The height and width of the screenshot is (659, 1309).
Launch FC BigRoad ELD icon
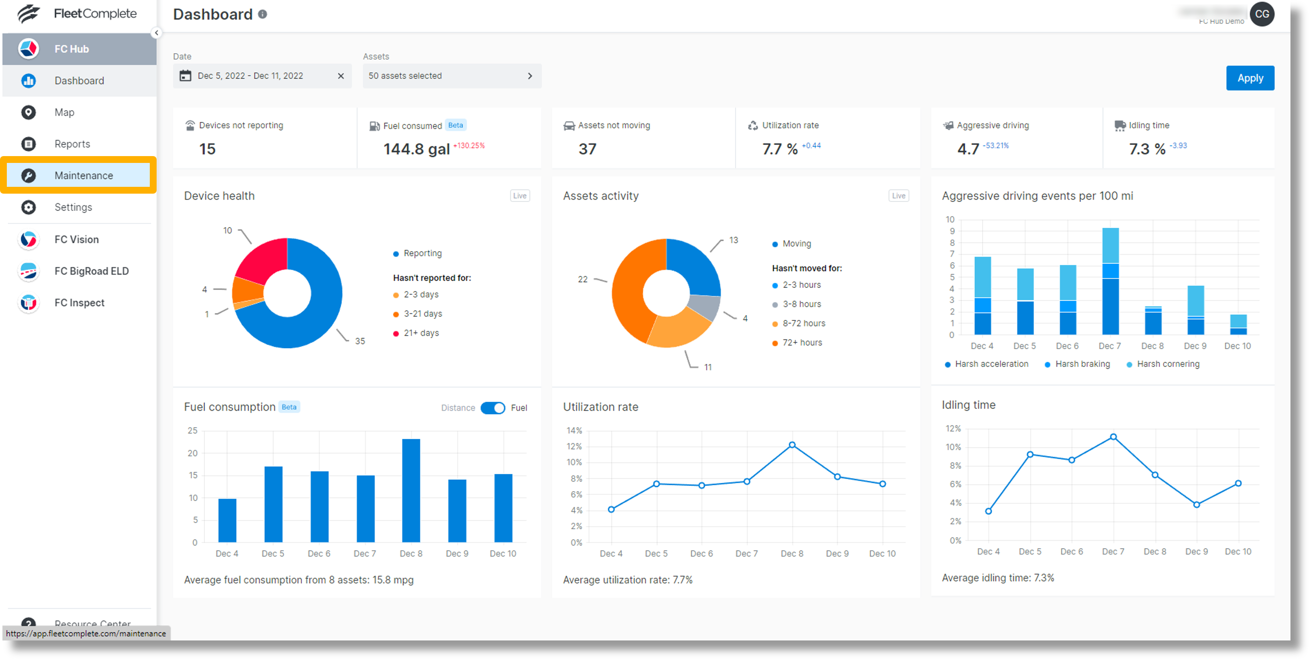click(28, 271)
